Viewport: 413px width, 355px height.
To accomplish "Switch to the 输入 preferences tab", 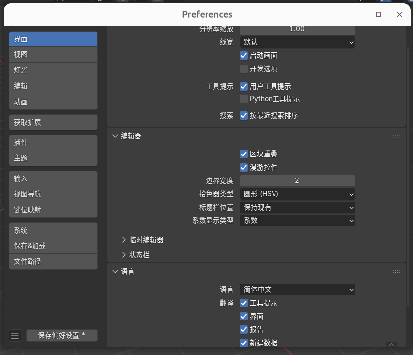I will tap(53, 178).
